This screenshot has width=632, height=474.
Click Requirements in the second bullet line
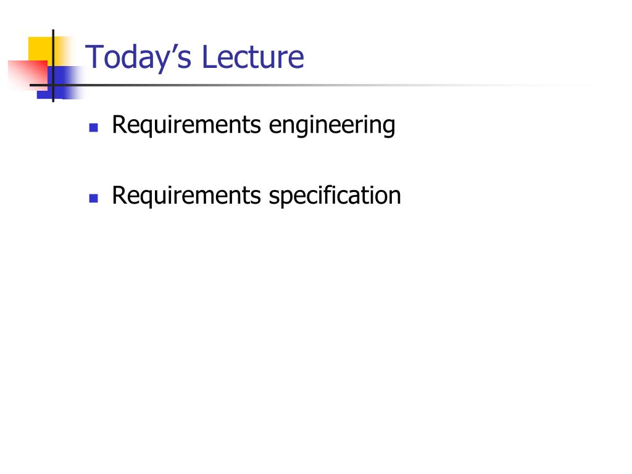tap(186, 195)
